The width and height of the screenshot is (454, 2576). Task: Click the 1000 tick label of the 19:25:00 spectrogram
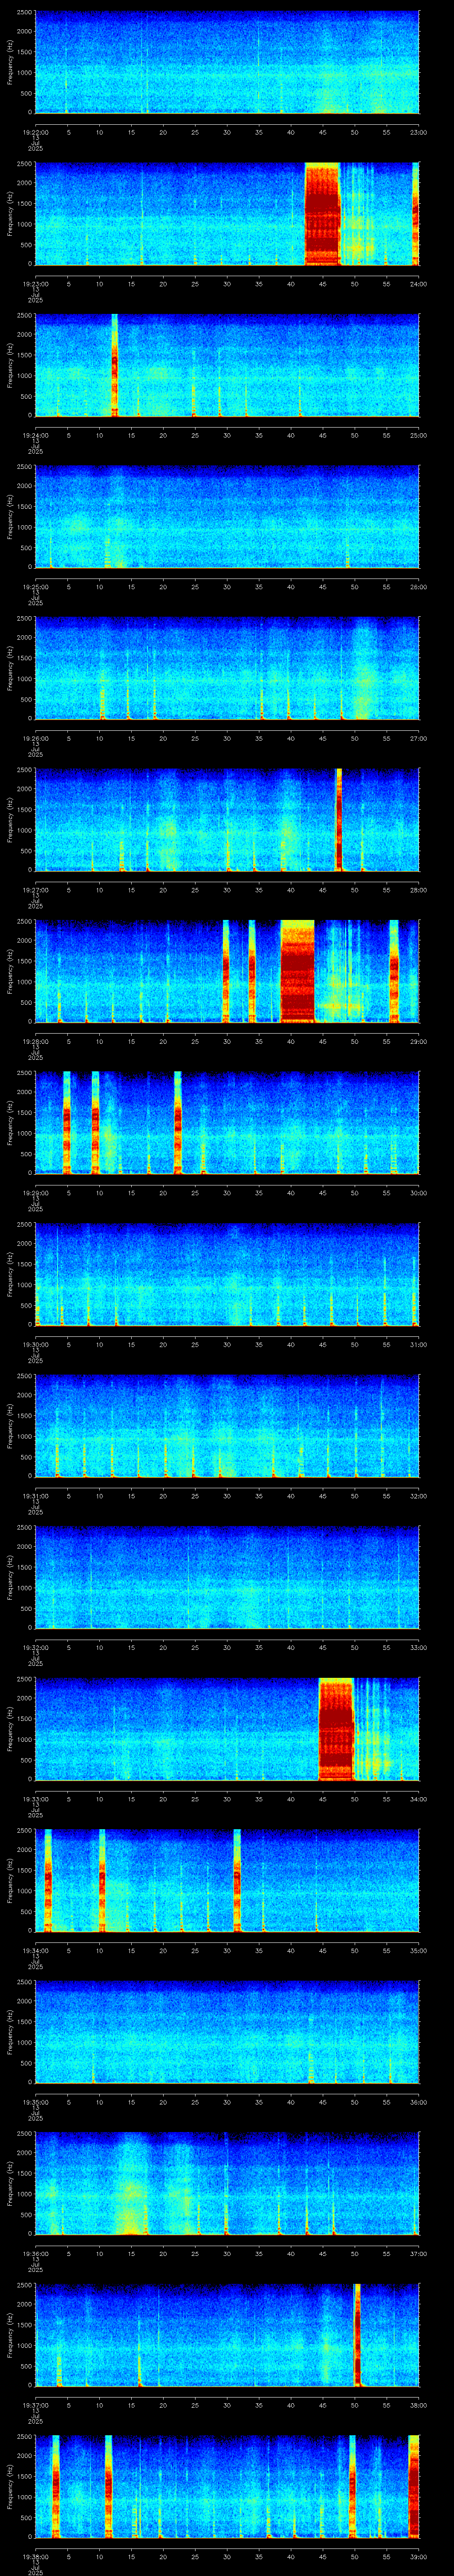click(25, 527)
